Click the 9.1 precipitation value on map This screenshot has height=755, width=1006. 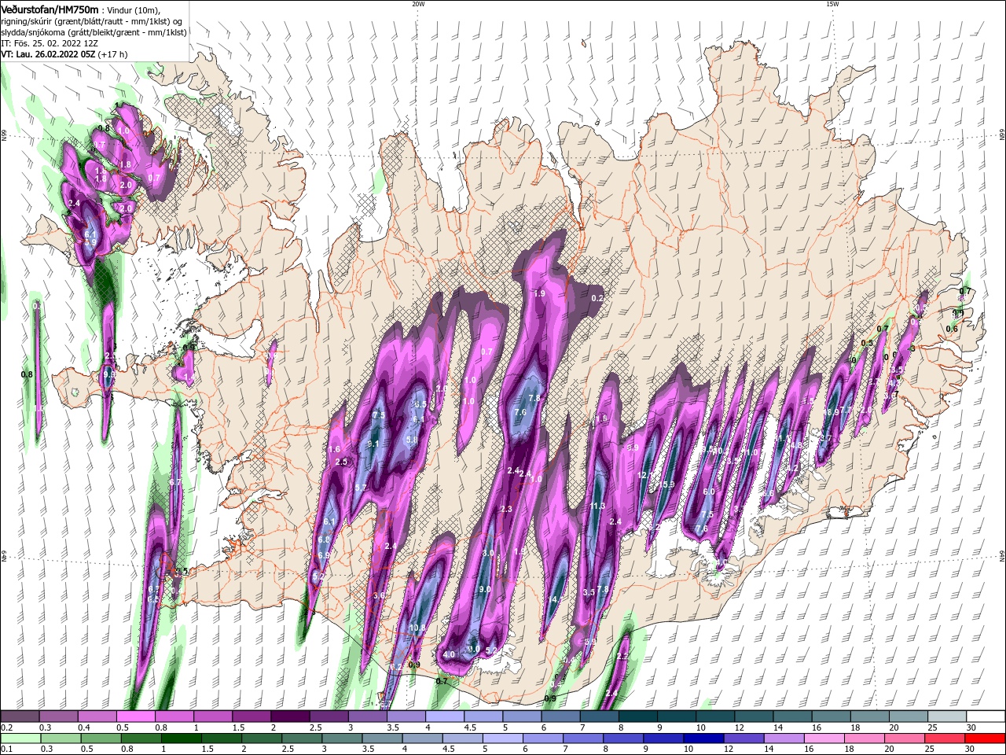coord(373,444)
